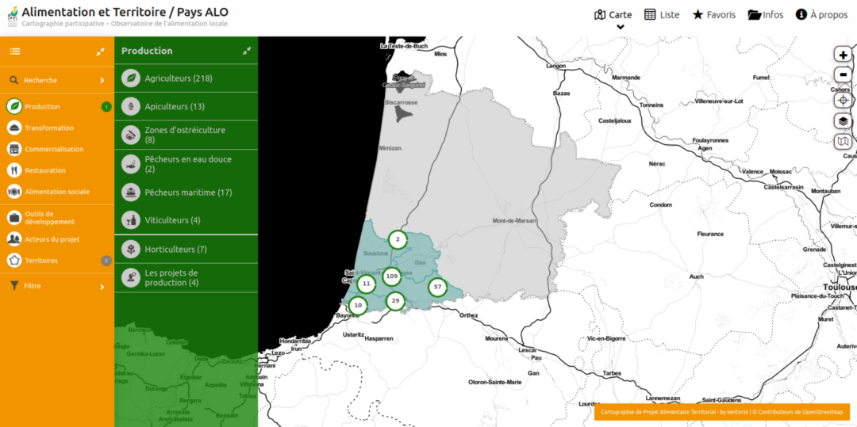Viewport: 857px width, 427px height.
Task: Click the Production green badge 1
Action: coord(106,107)
